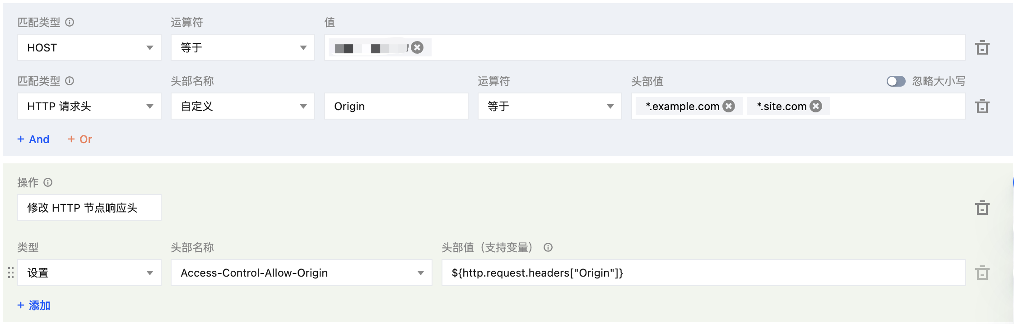The width and height of the screenshot is (1014, 324).
Task: Focus the ${http.request.headers["Origin"]} value field
Action: 703,273
